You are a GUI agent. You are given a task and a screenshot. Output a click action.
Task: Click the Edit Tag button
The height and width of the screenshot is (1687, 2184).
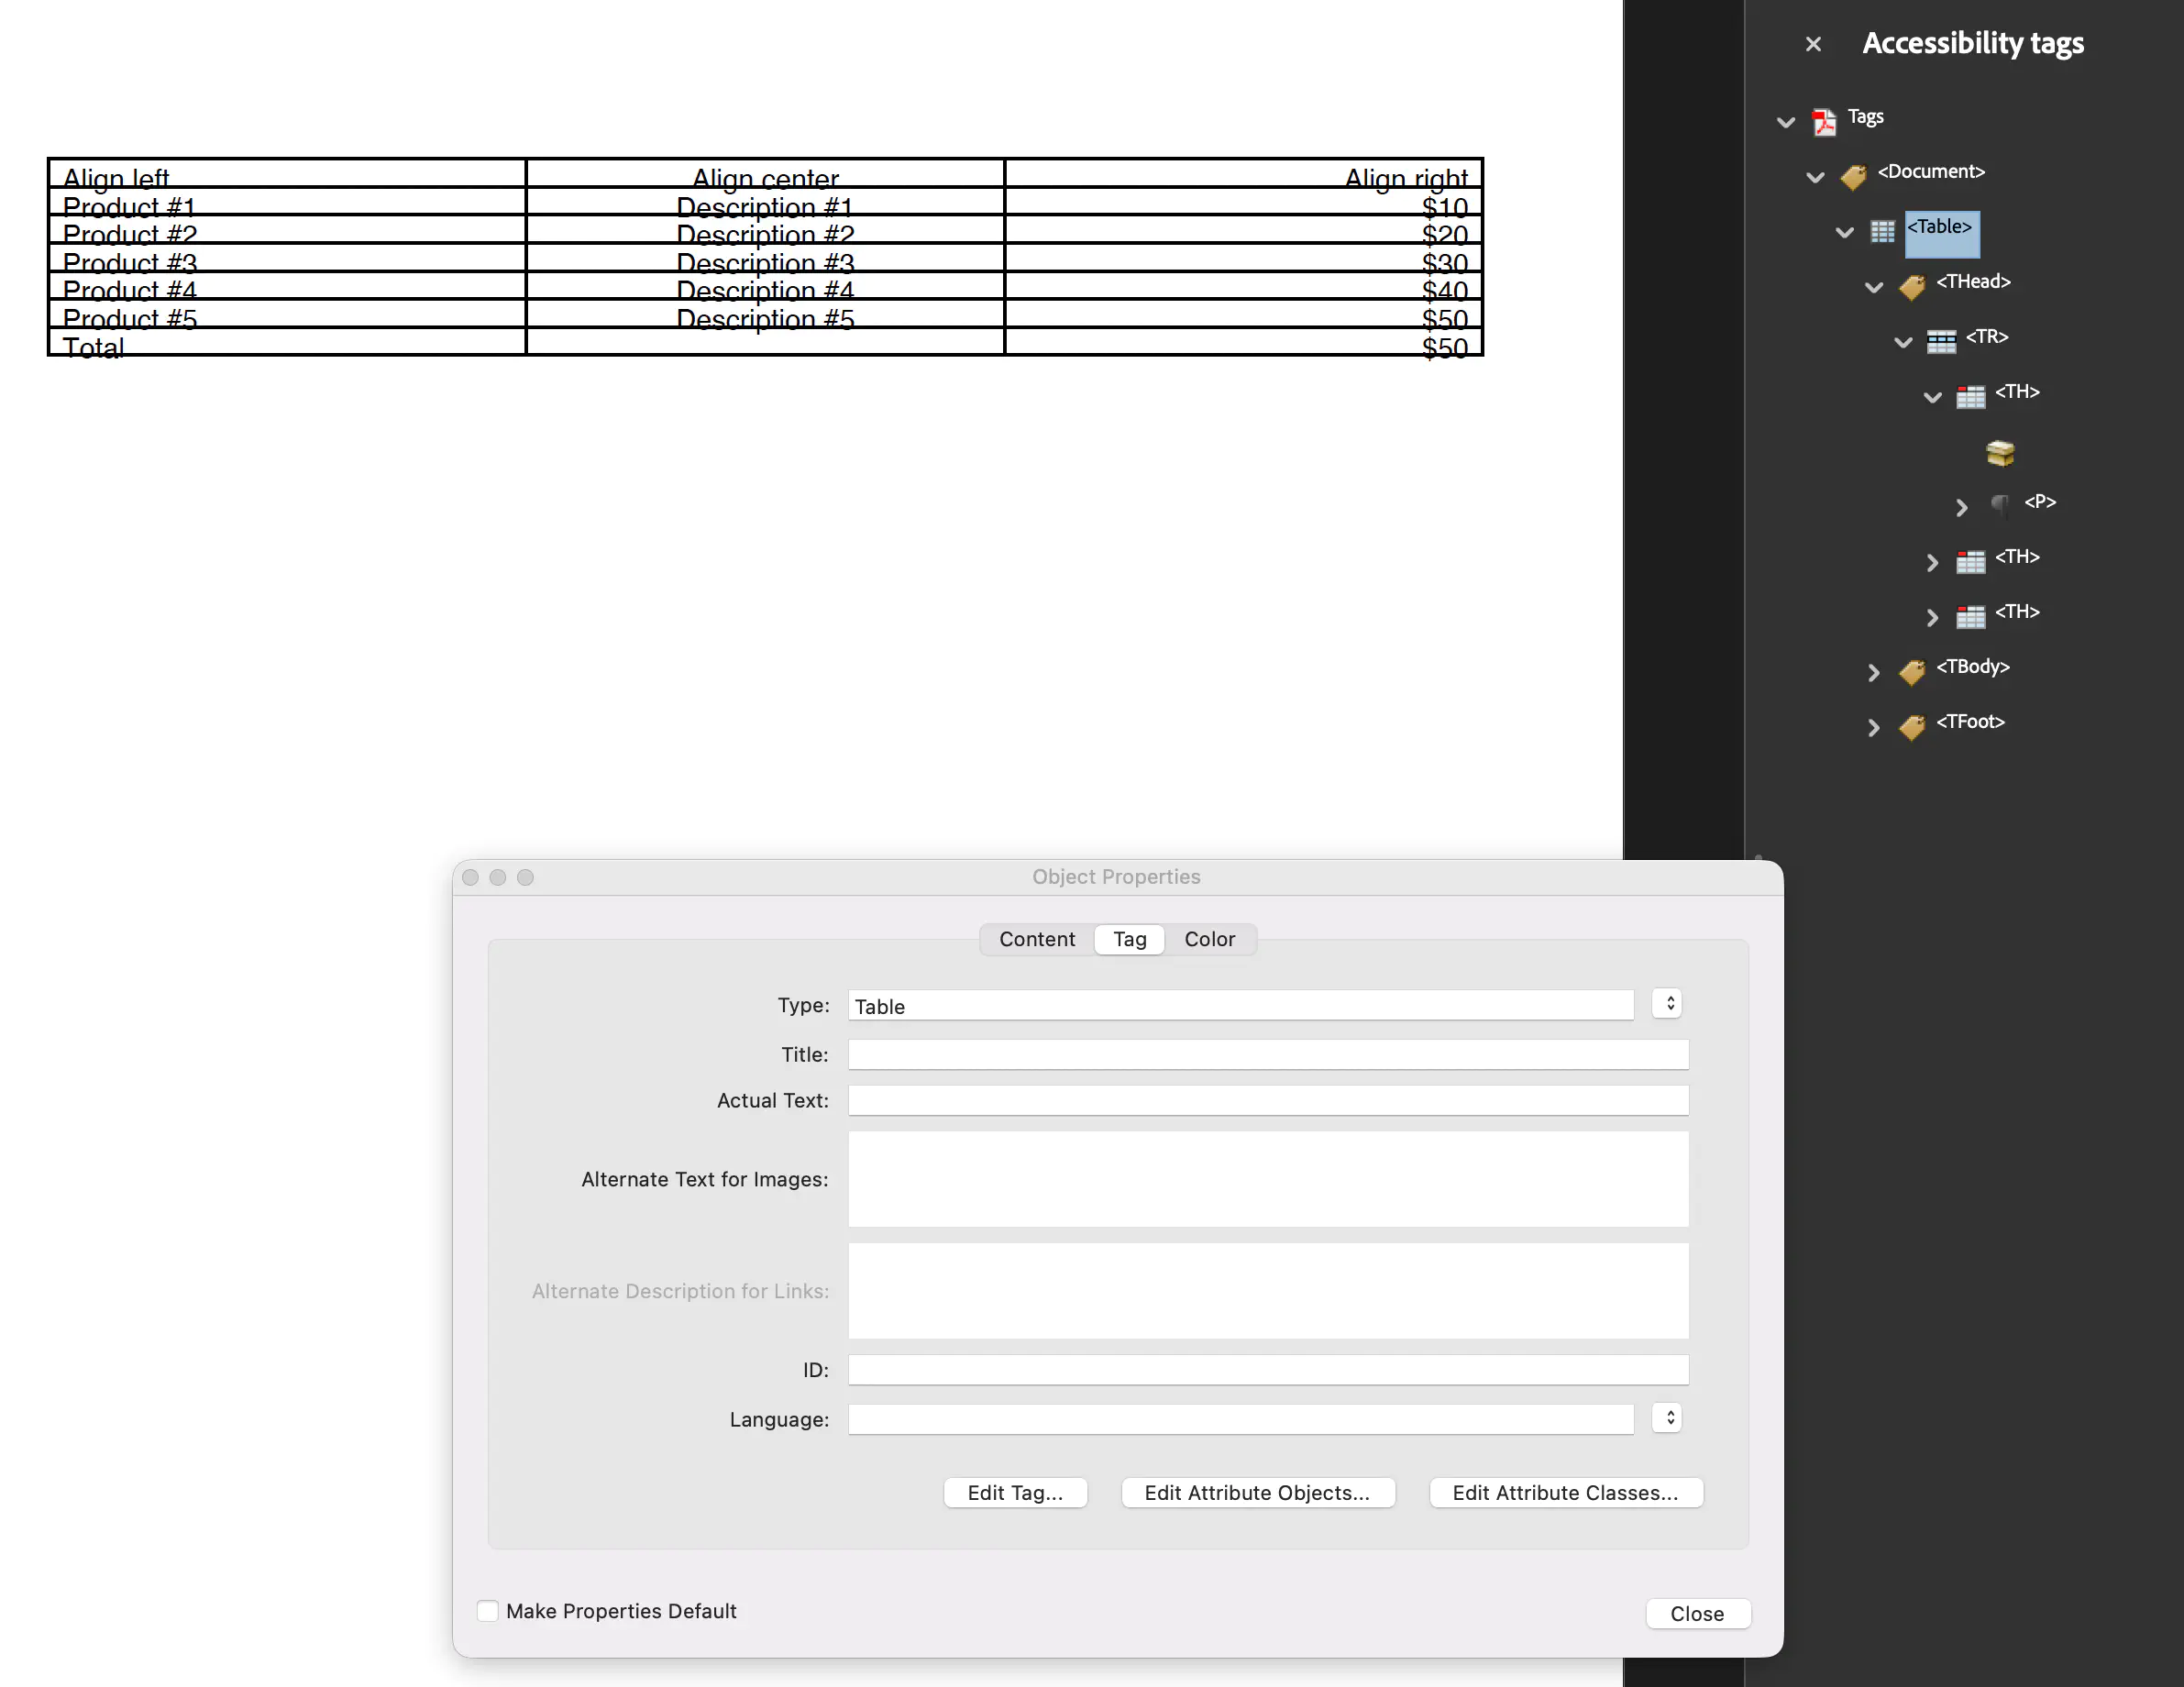1015,1492
